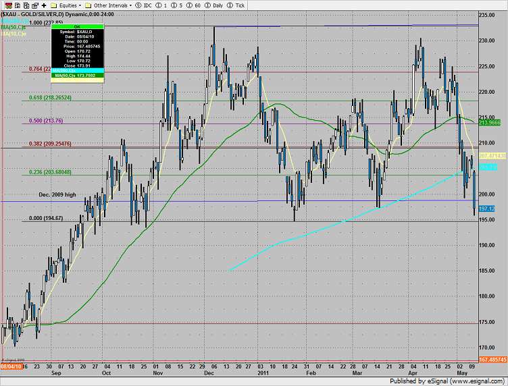Open the Other Intervals dropdown

130,5
